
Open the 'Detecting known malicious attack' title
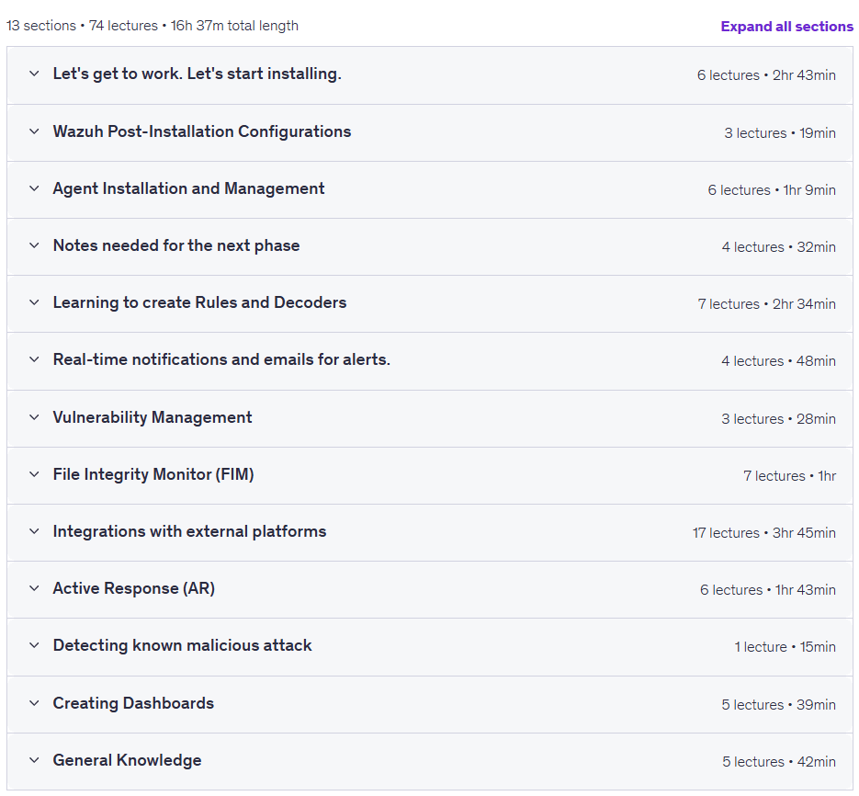tap(183, 645)
